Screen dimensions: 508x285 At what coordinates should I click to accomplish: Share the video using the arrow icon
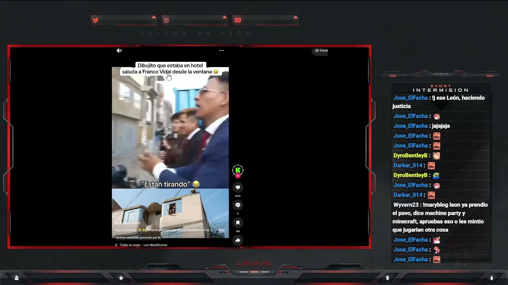tap(238, 240)
